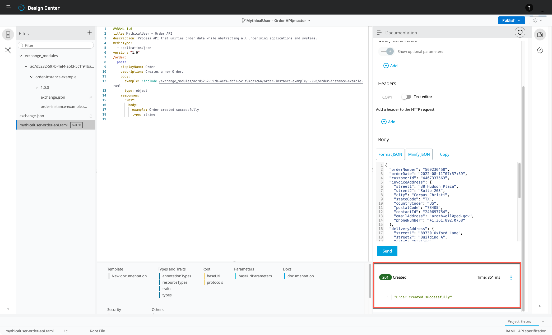This screenshot has width=552, height=335.
Task: Insert protocols snippet
Action: pos(215,282)
